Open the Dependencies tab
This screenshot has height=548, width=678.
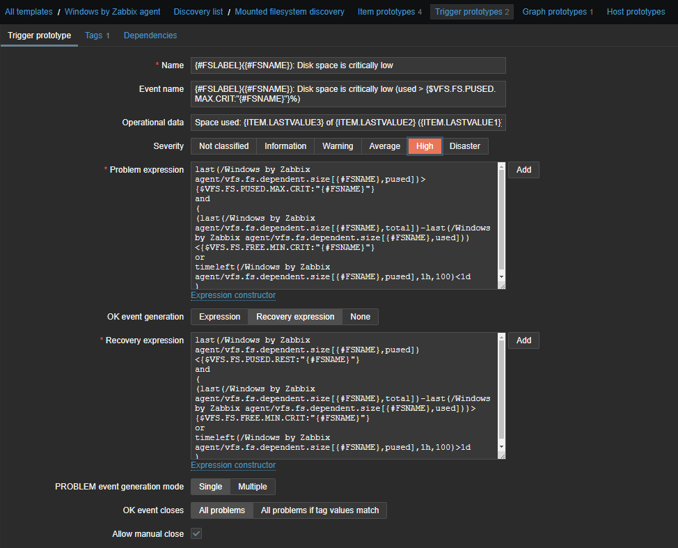pos(150,36)
